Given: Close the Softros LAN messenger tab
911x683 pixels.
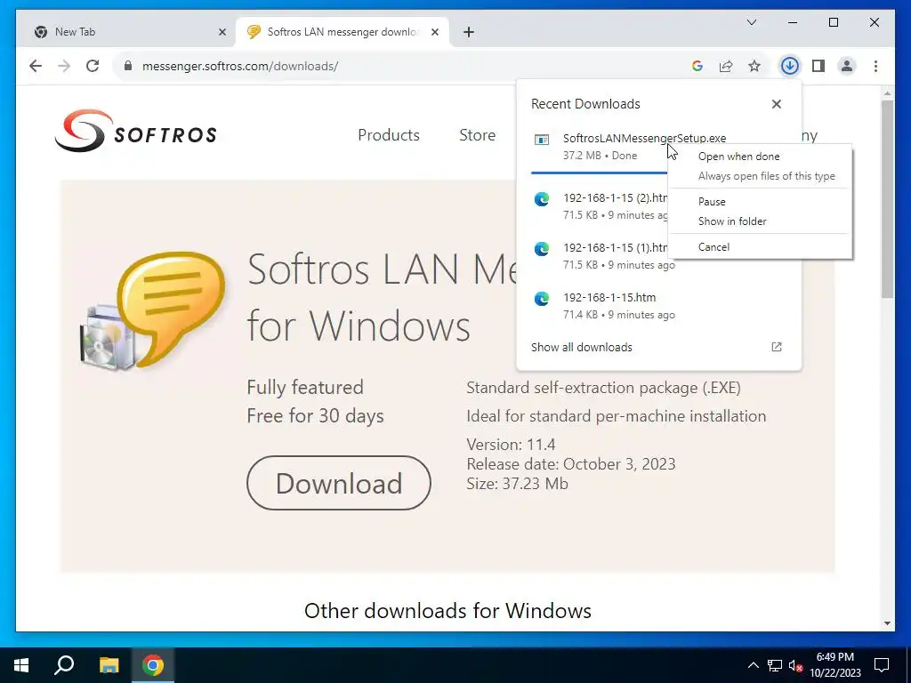Looking at the screenshot, I should 434,32.
